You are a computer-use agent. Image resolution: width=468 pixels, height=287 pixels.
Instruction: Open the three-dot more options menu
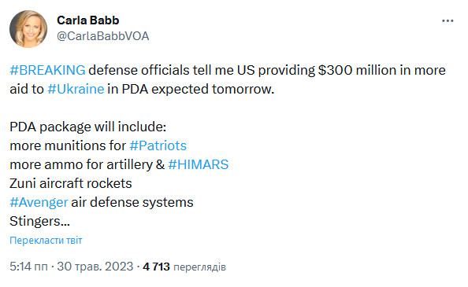(448, 21)
